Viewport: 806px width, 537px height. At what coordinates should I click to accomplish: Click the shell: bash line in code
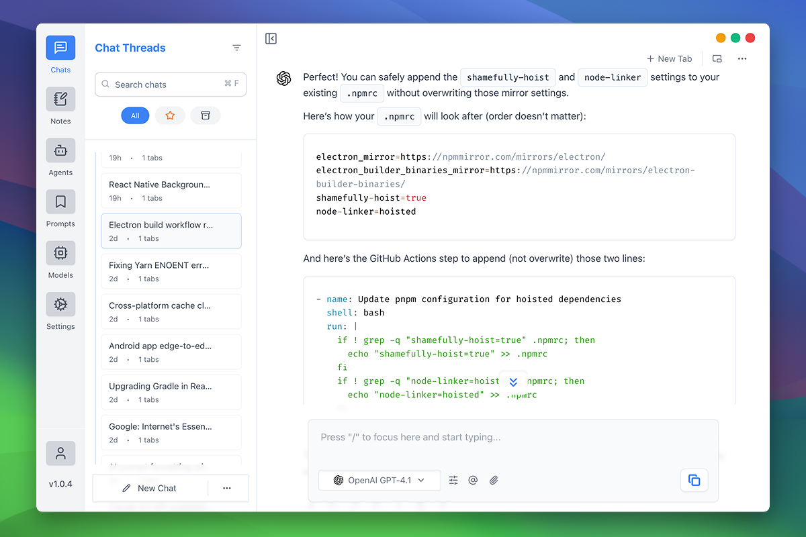click(x=355, y=313)
